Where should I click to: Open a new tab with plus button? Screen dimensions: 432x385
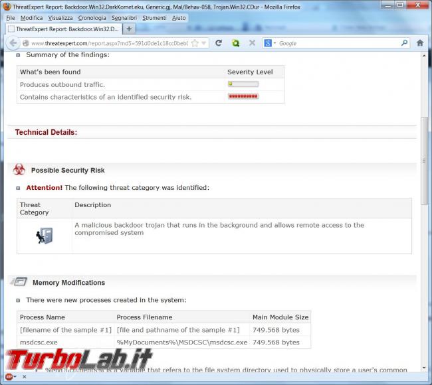(129, 29)
